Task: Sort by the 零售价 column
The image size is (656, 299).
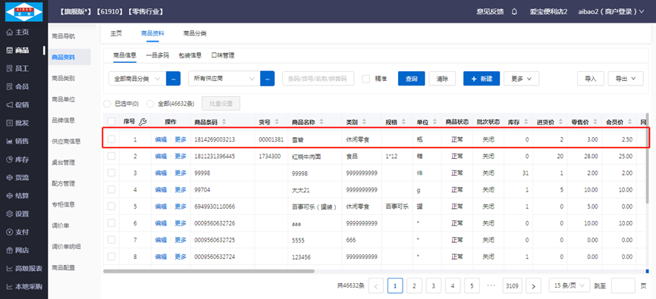Action: point(594,122)
